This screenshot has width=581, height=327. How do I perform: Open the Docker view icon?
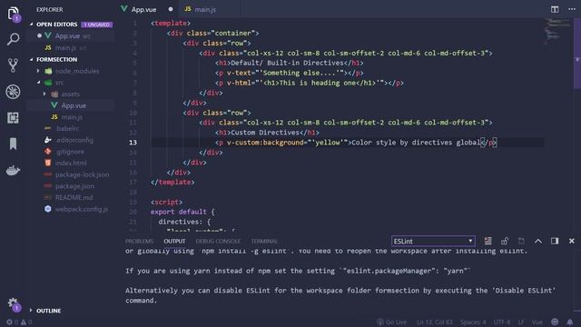tap(14, 170)
